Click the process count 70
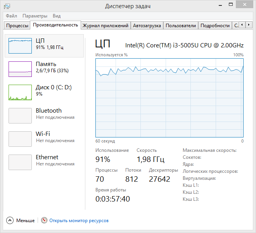The width and height of the screenshot is (256, 233). click(100, 179)
